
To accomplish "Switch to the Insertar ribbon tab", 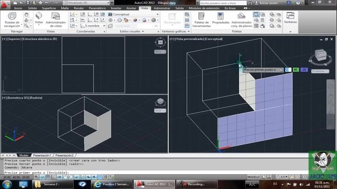I will [x=116, y=8].
